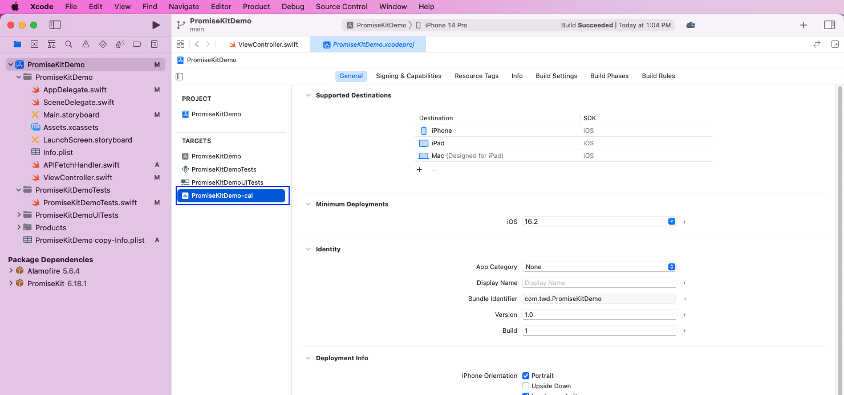The image size is (844, 395).
Task: Collapse the Minimum Deployments section
Action: (309, 204)
